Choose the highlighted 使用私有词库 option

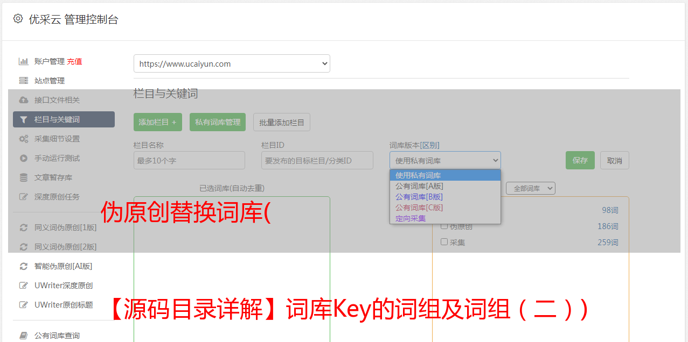click(445, 175)
